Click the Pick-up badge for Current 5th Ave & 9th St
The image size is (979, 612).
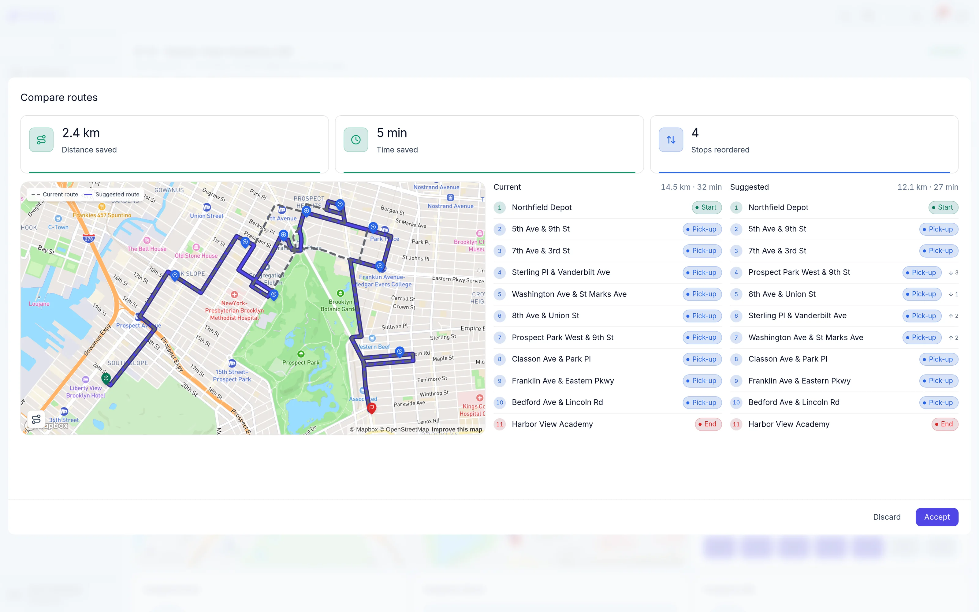(x=702, y=229)
